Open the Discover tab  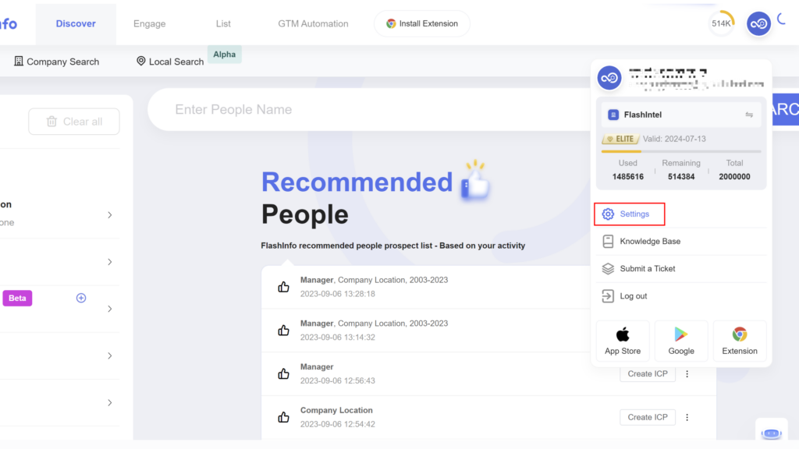click(76, 23)
